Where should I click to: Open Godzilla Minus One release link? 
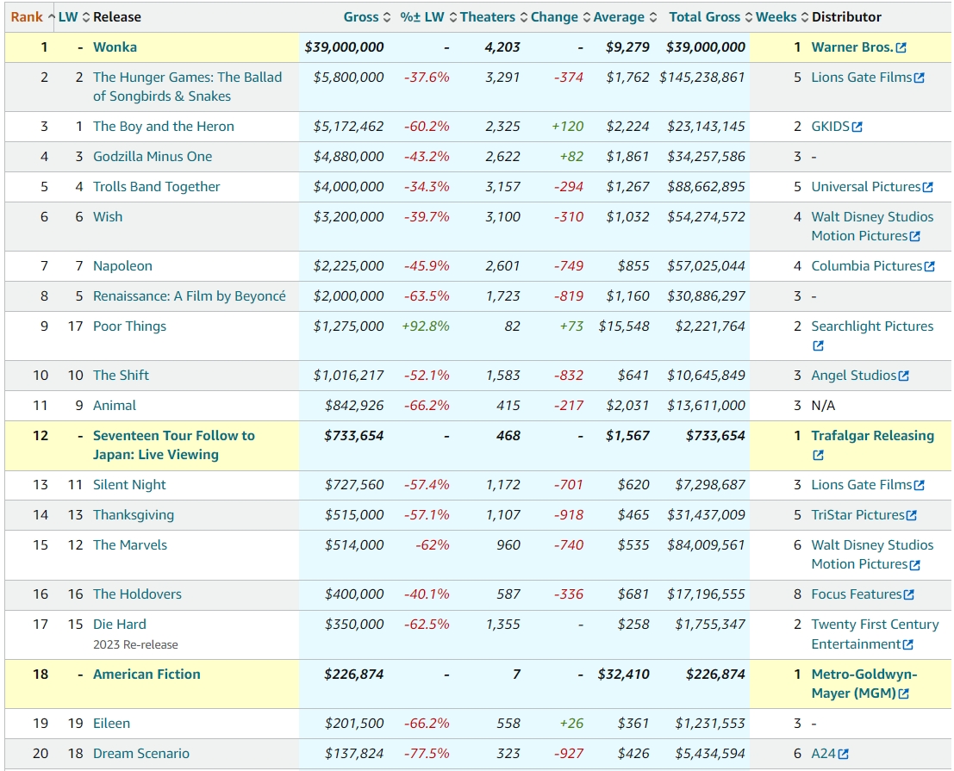(153, 157)
